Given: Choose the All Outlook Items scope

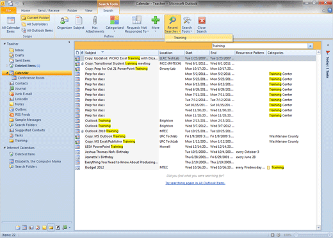Looking at the screenshot, I should click(x=37, y=31).
